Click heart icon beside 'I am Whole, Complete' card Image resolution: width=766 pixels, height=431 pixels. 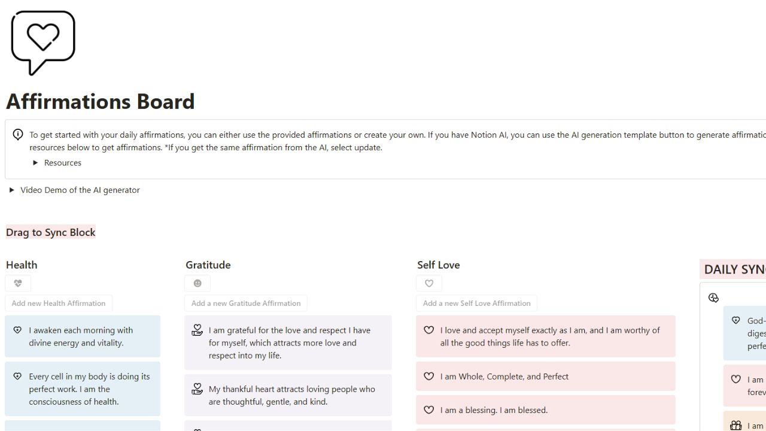pyautogui.click(x=428, y=377)
